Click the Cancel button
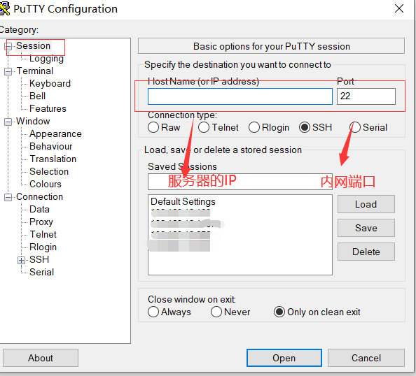Image resolution: width=416 pixels, height=376 pixels. coord(366,358)
